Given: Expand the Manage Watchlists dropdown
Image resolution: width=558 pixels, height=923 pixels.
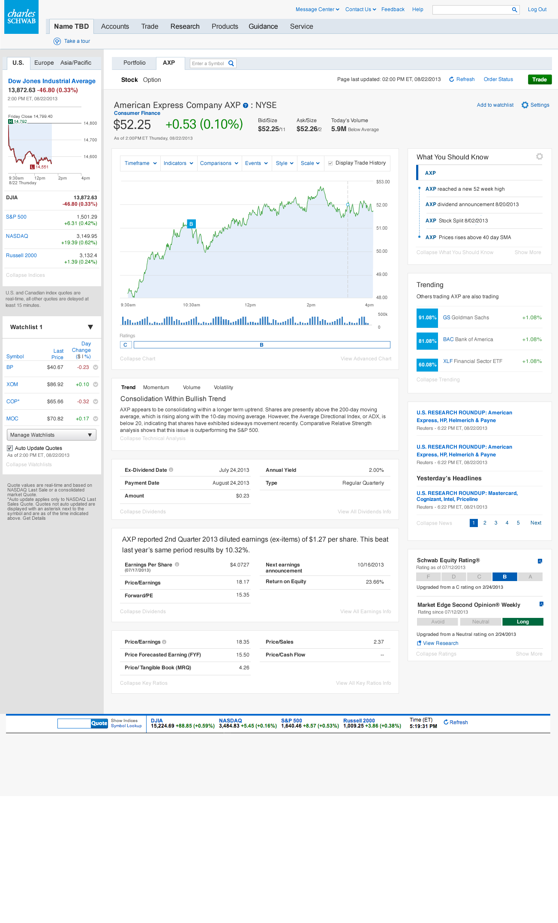Looking at the screenshot, I should (51, 435).
